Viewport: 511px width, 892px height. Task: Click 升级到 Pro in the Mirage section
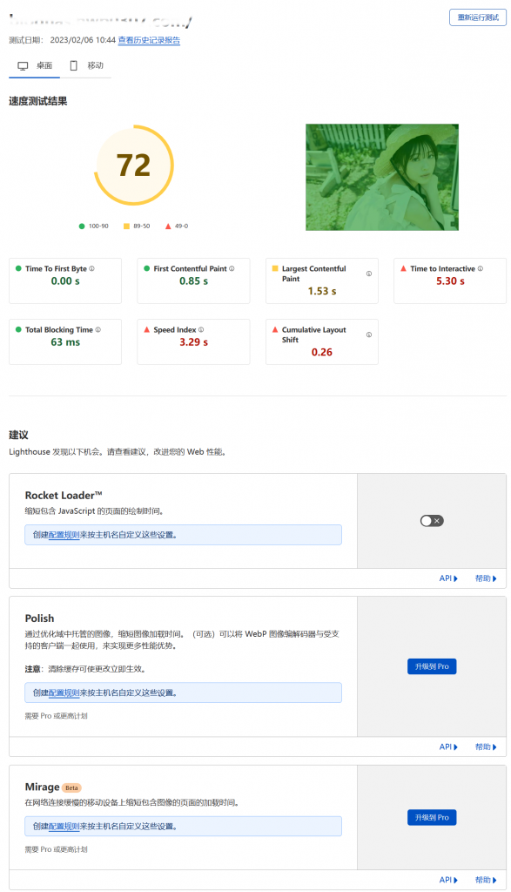pos(431,817)
